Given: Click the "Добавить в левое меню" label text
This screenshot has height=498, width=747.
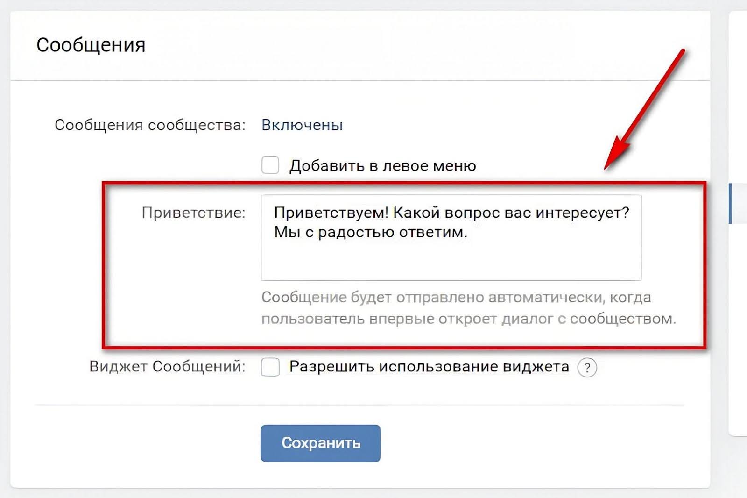Looking at the screenshot, I should tap(382, 166).
